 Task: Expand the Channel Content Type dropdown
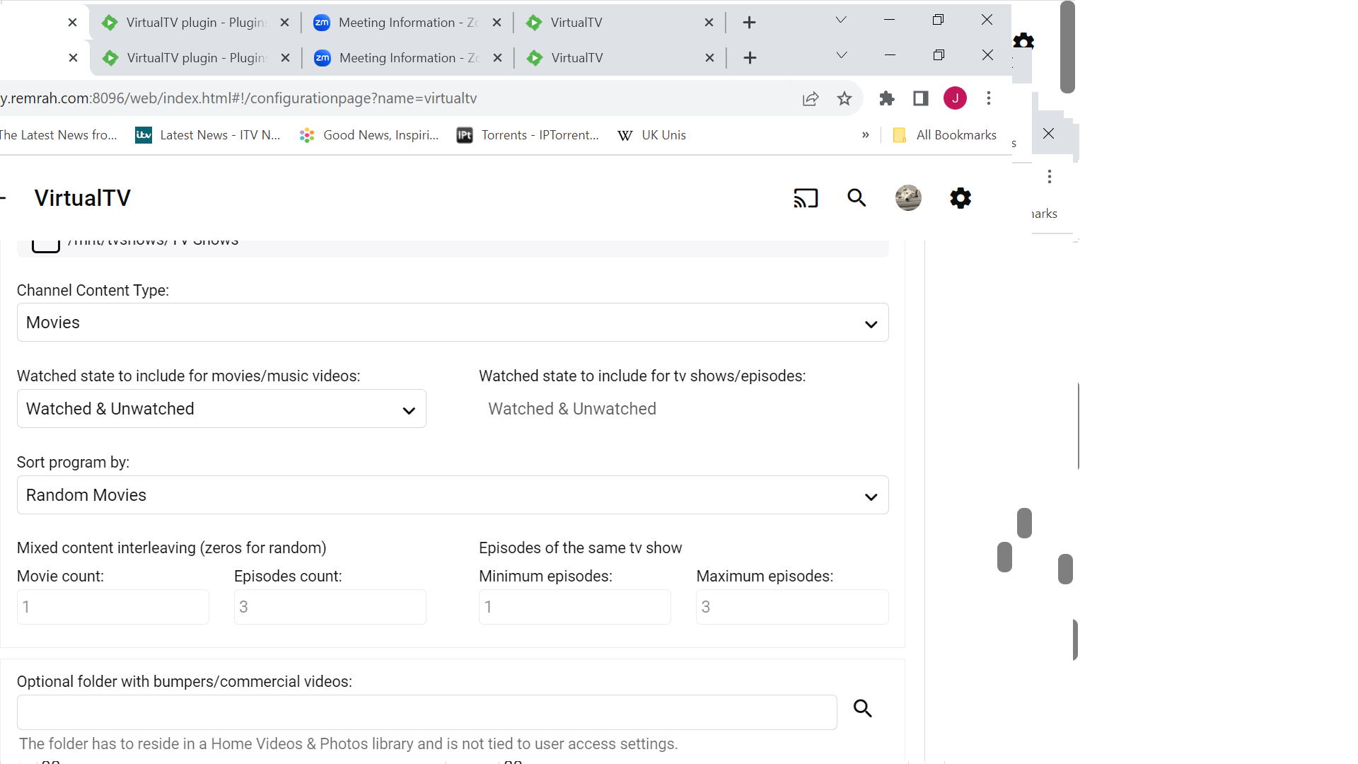453,323
